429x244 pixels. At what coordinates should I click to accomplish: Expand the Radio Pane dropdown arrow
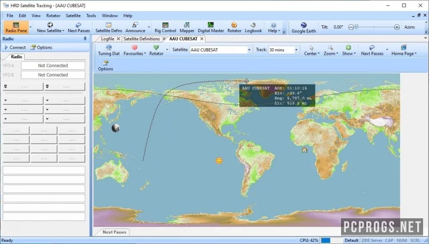(31, 27)
